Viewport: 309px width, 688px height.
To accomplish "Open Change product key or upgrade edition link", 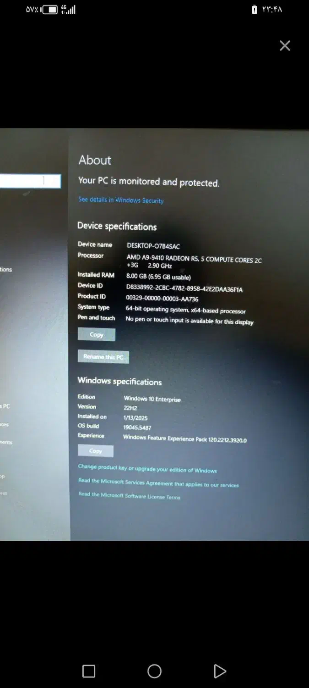I will coord(147,468).
